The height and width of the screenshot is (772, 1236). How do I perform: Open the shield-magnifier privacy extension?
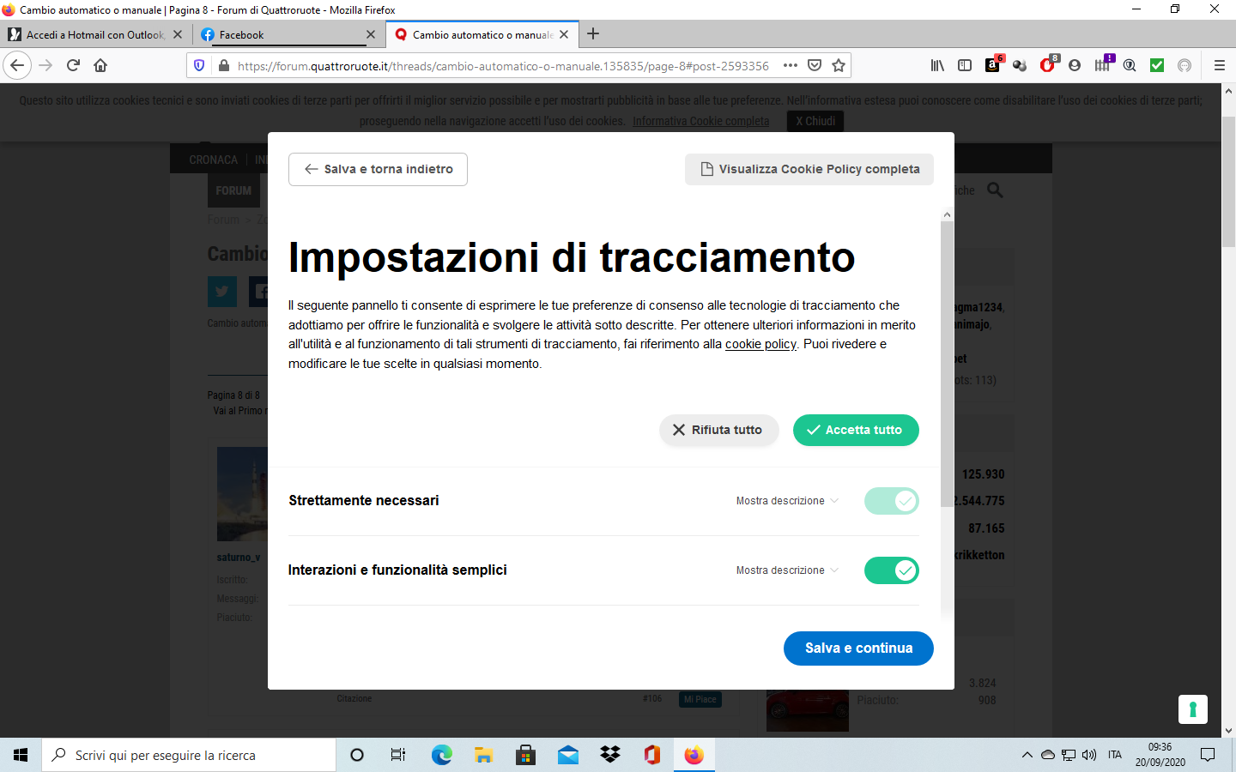[1130, 65]
